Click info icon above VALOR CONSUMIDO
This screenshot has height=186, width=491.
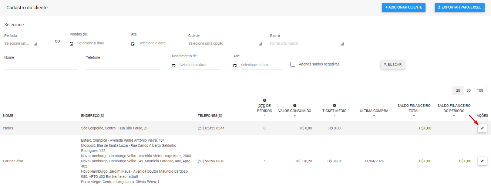point(295,105)
